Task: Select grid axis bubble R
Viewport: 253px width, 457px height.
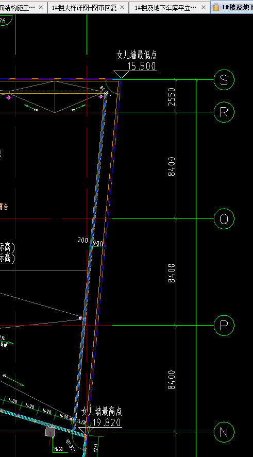Action: tap(224, 112)
